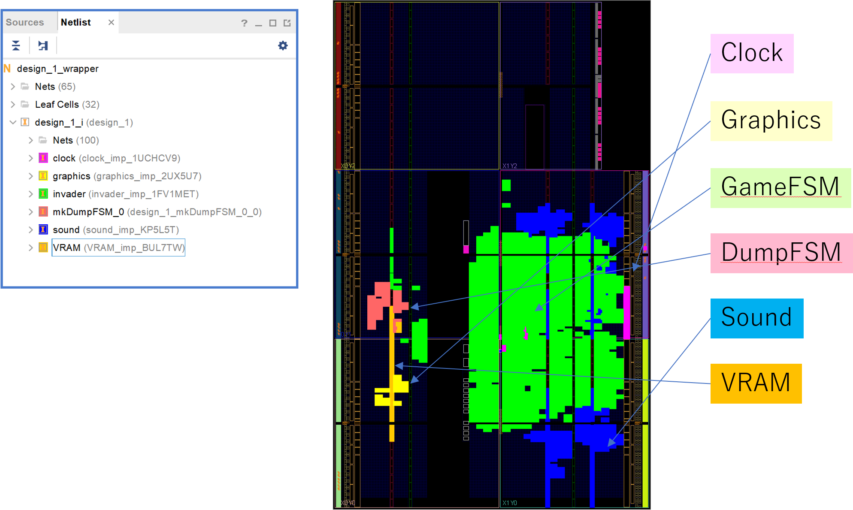Click the Collapse All icon in Netlist toolbar
This screenshot has height=510, width=853.
pos(16,45)
